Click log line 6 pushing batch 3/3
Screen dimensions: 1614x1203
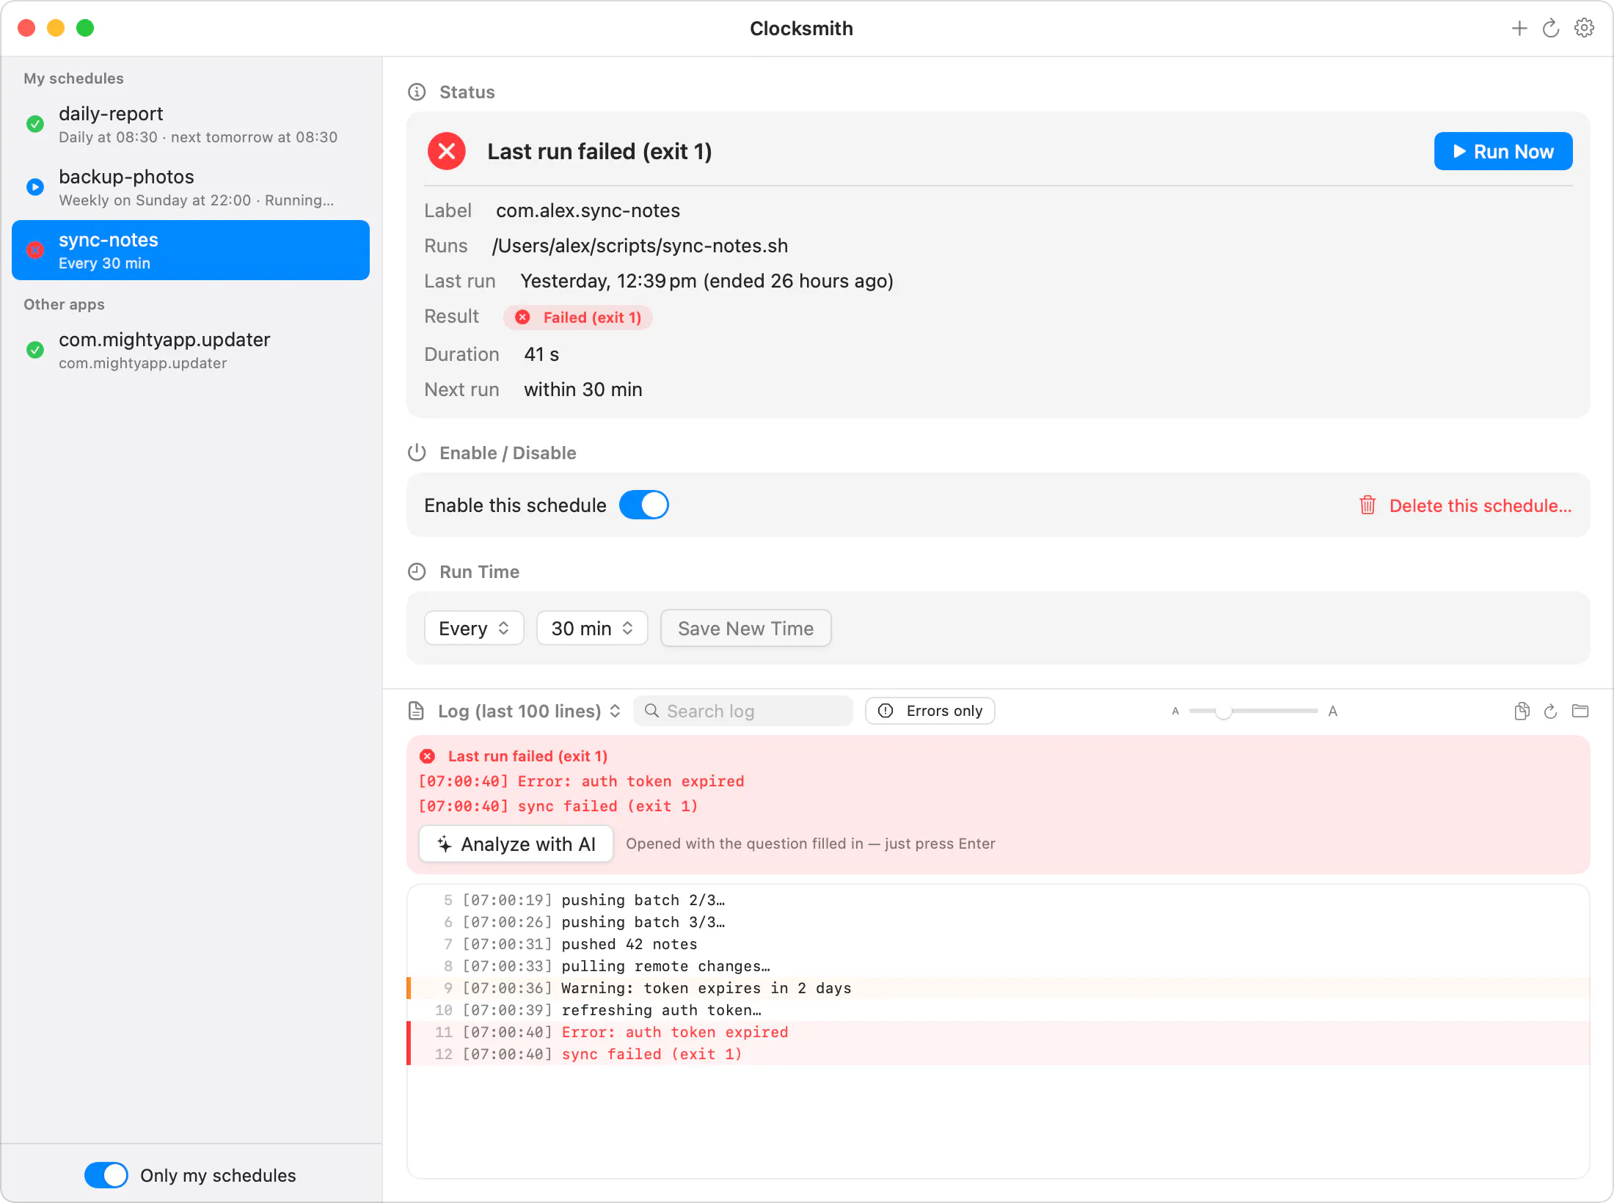pyautogui.click(x=998, y=922)
